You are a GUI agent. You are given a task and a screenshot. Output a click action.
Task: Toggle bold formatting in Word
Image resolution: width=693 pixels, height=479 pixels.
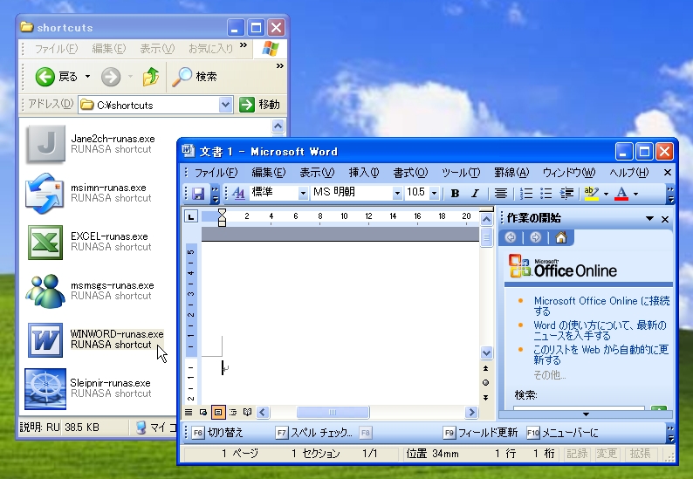[455, 194]
